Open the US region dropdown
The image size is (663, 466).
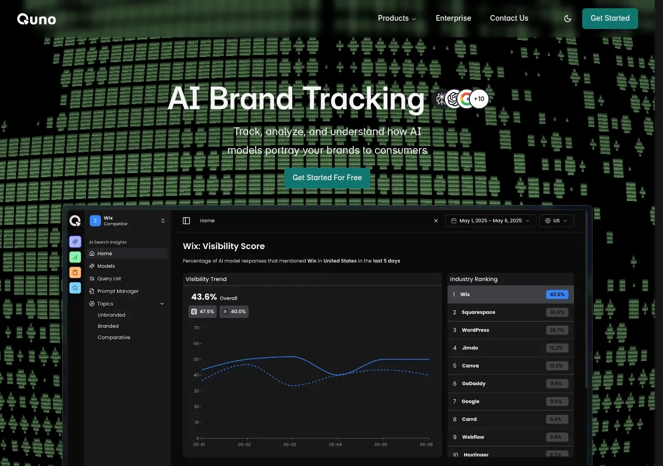(557, 221)
